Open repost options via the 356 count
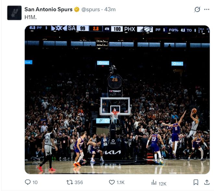Viewport: 214px width, 191px height. (78, 183)
